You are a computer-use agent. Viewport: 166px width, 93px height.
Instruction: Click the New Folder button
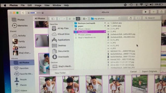coord(60,73)
